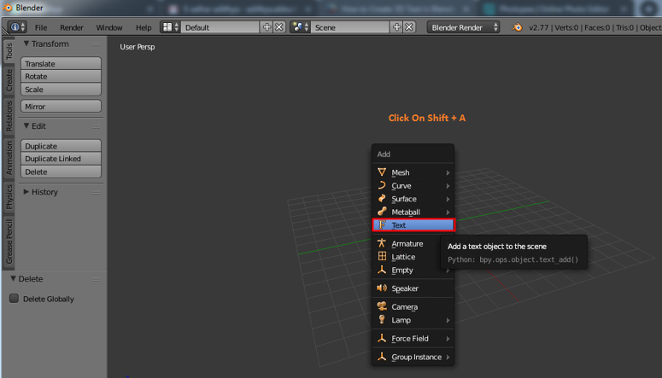Switch to the Relations tab
Viewport: 662px width, 378px height.
pos(9,116)
